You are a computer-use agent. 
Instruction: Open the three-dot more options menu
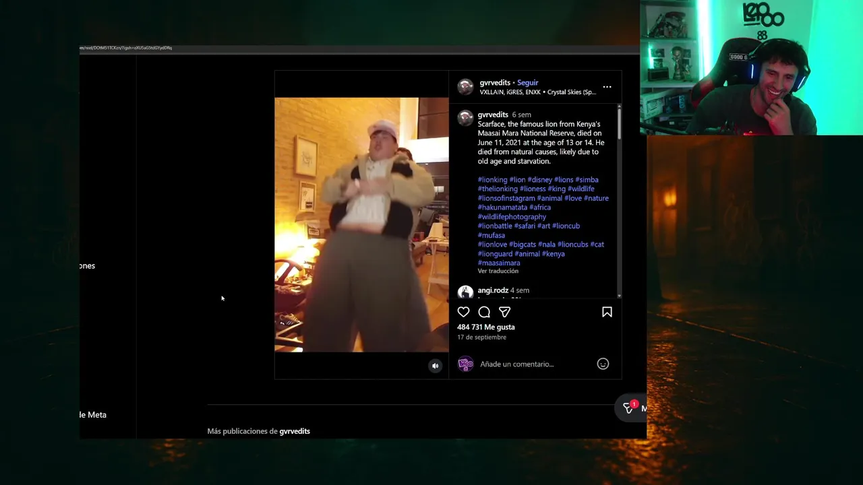(x=607, y=87)
